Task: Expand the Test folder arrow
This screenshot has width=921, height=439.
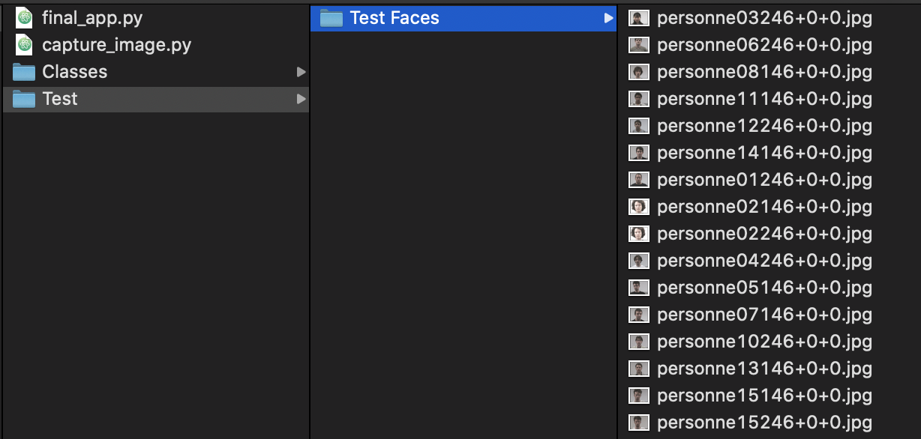Action: (301, 99)
